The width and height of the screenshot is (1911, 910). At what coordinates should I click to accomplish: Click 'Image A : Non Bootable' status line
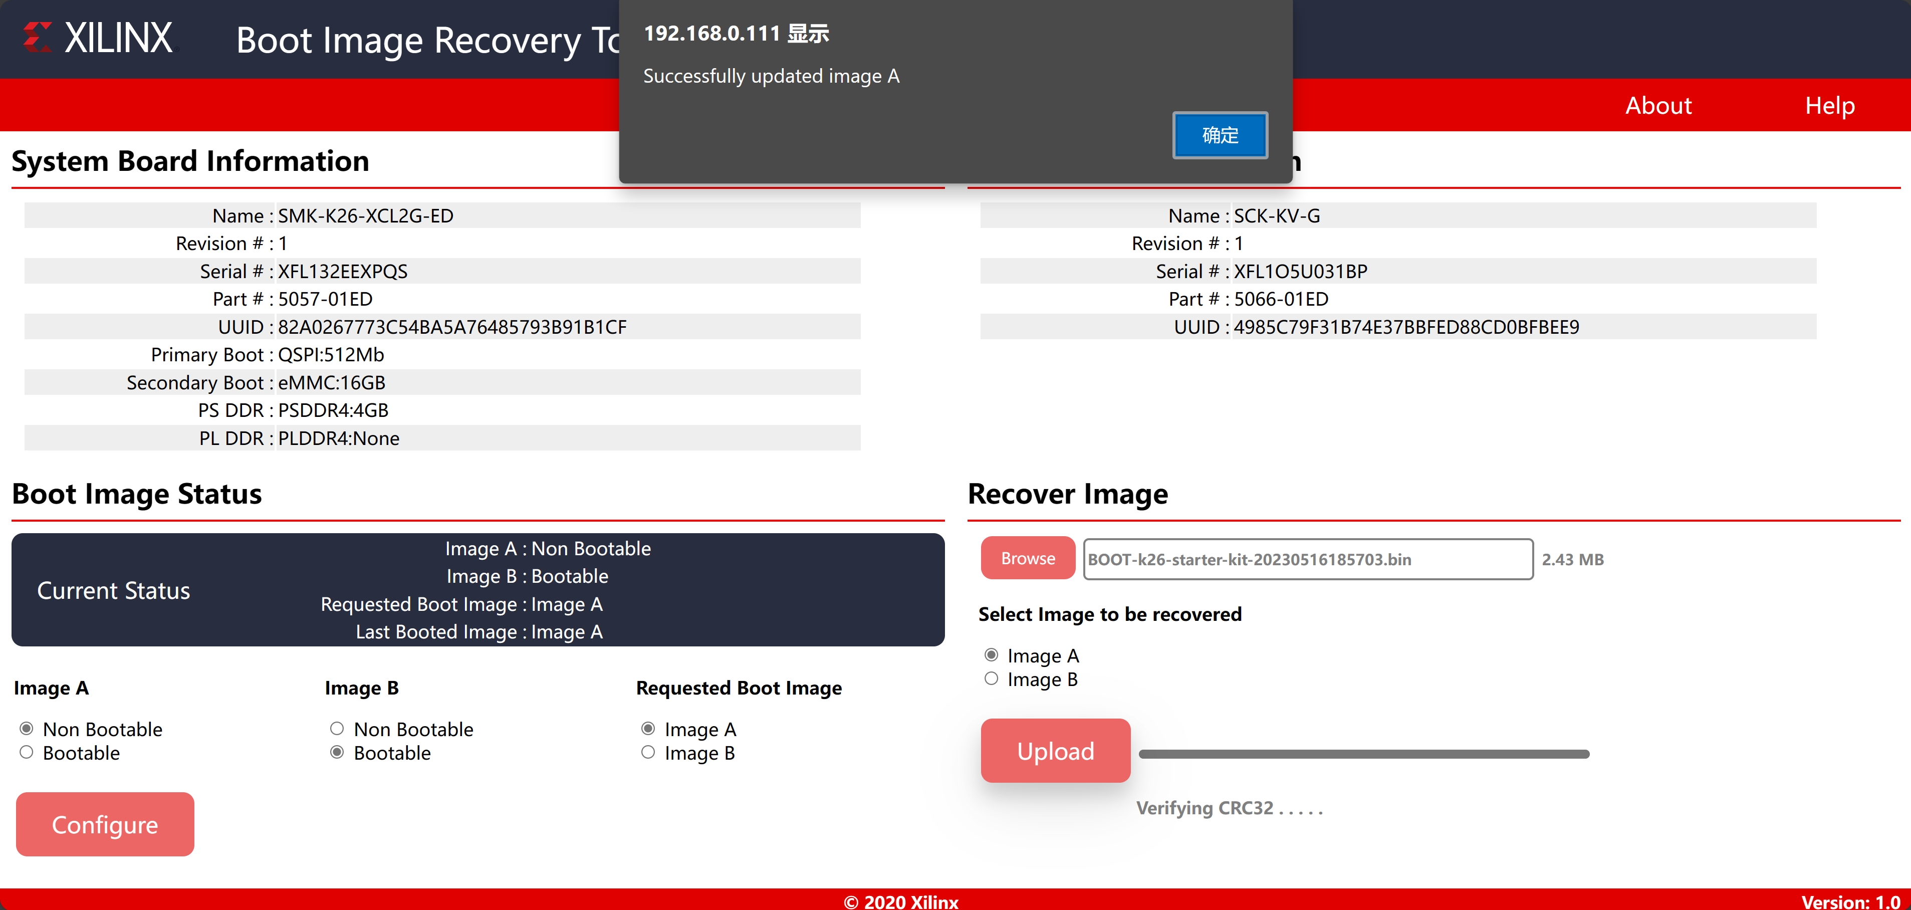(x=548, y=549)
